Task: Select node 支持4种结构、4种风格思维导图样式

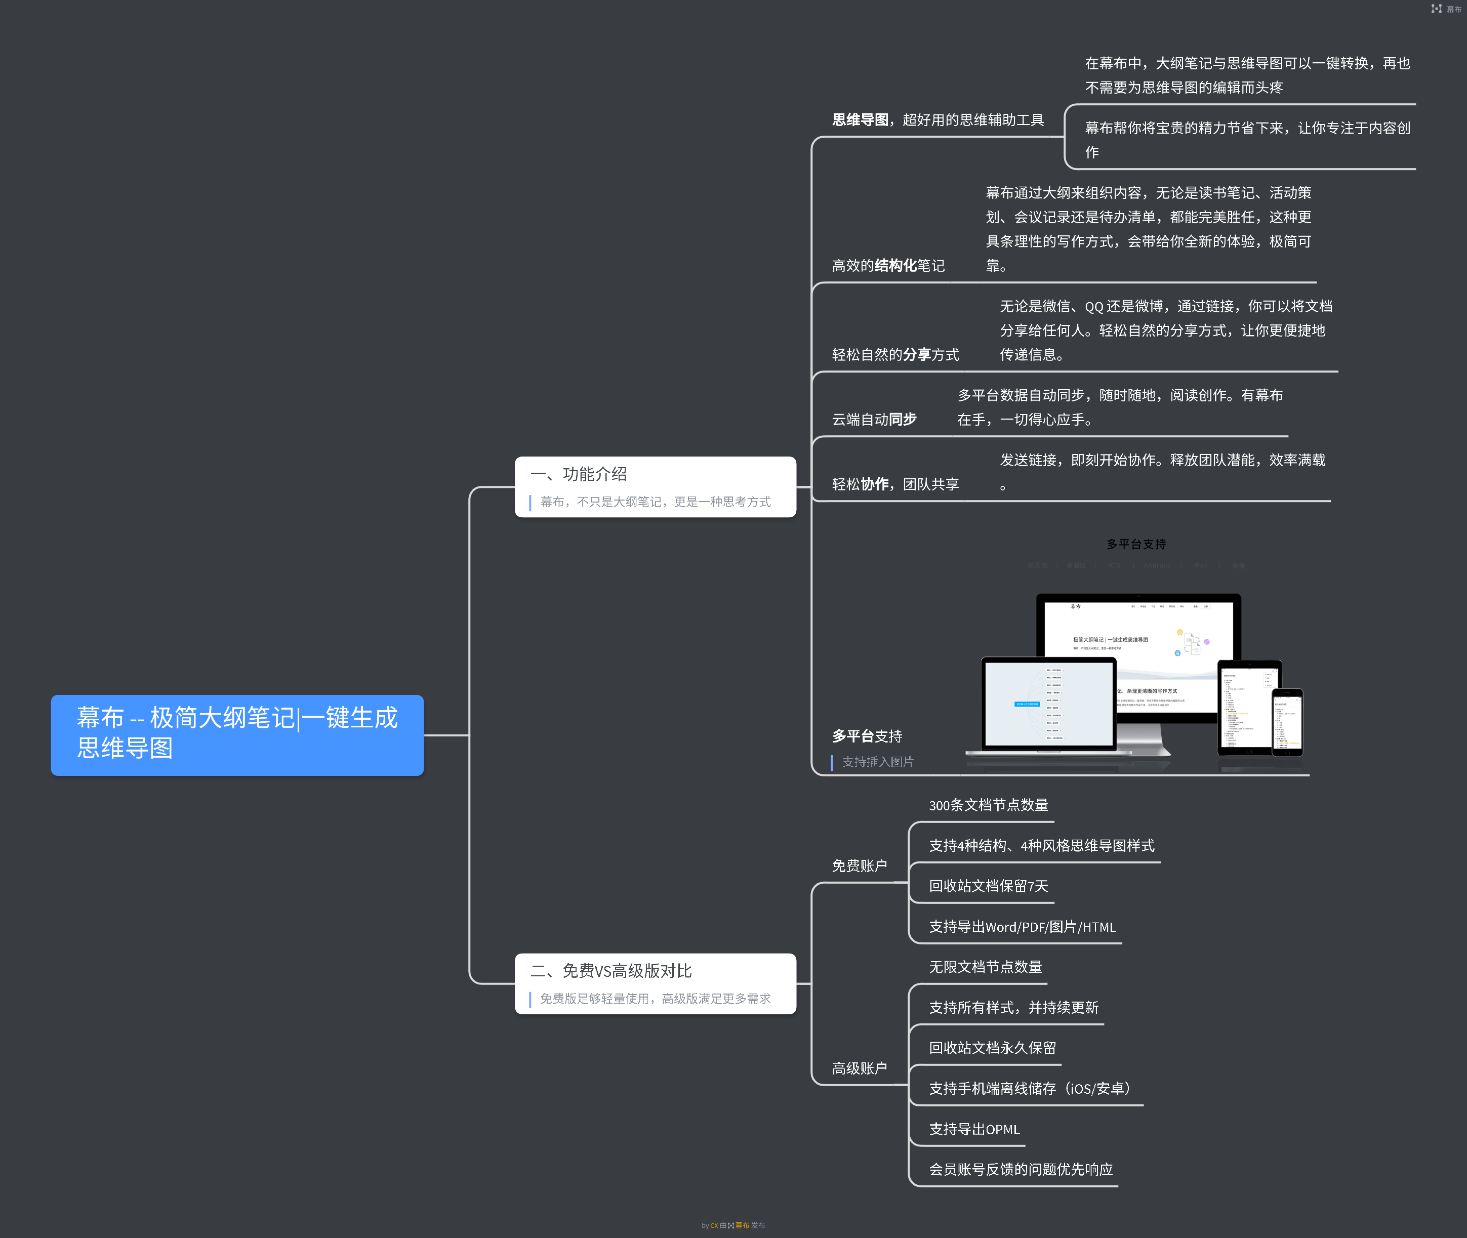Action: (1042, 845)
